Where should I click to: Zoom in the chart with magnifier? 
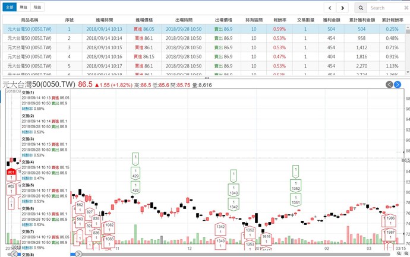coord(406,253)
